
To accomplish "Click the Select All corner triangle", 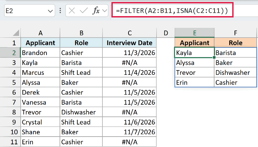I will pos(16,33).
